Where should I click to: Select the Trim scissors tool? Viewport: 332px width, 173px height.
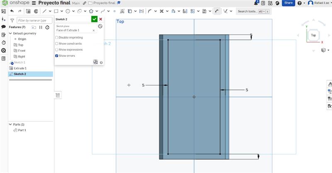click(161, 11)
